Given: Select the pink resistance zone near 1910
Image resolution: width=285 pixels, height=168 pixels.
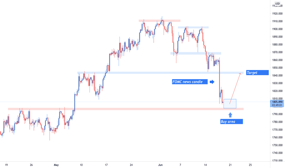Looking at the screenshot, I should (160, 21).
